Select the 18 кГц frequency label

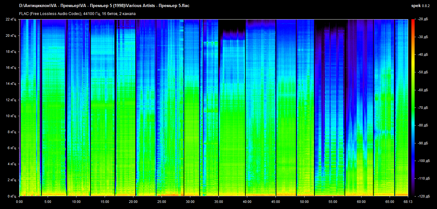pyautogui.click(x=11, y=52)
